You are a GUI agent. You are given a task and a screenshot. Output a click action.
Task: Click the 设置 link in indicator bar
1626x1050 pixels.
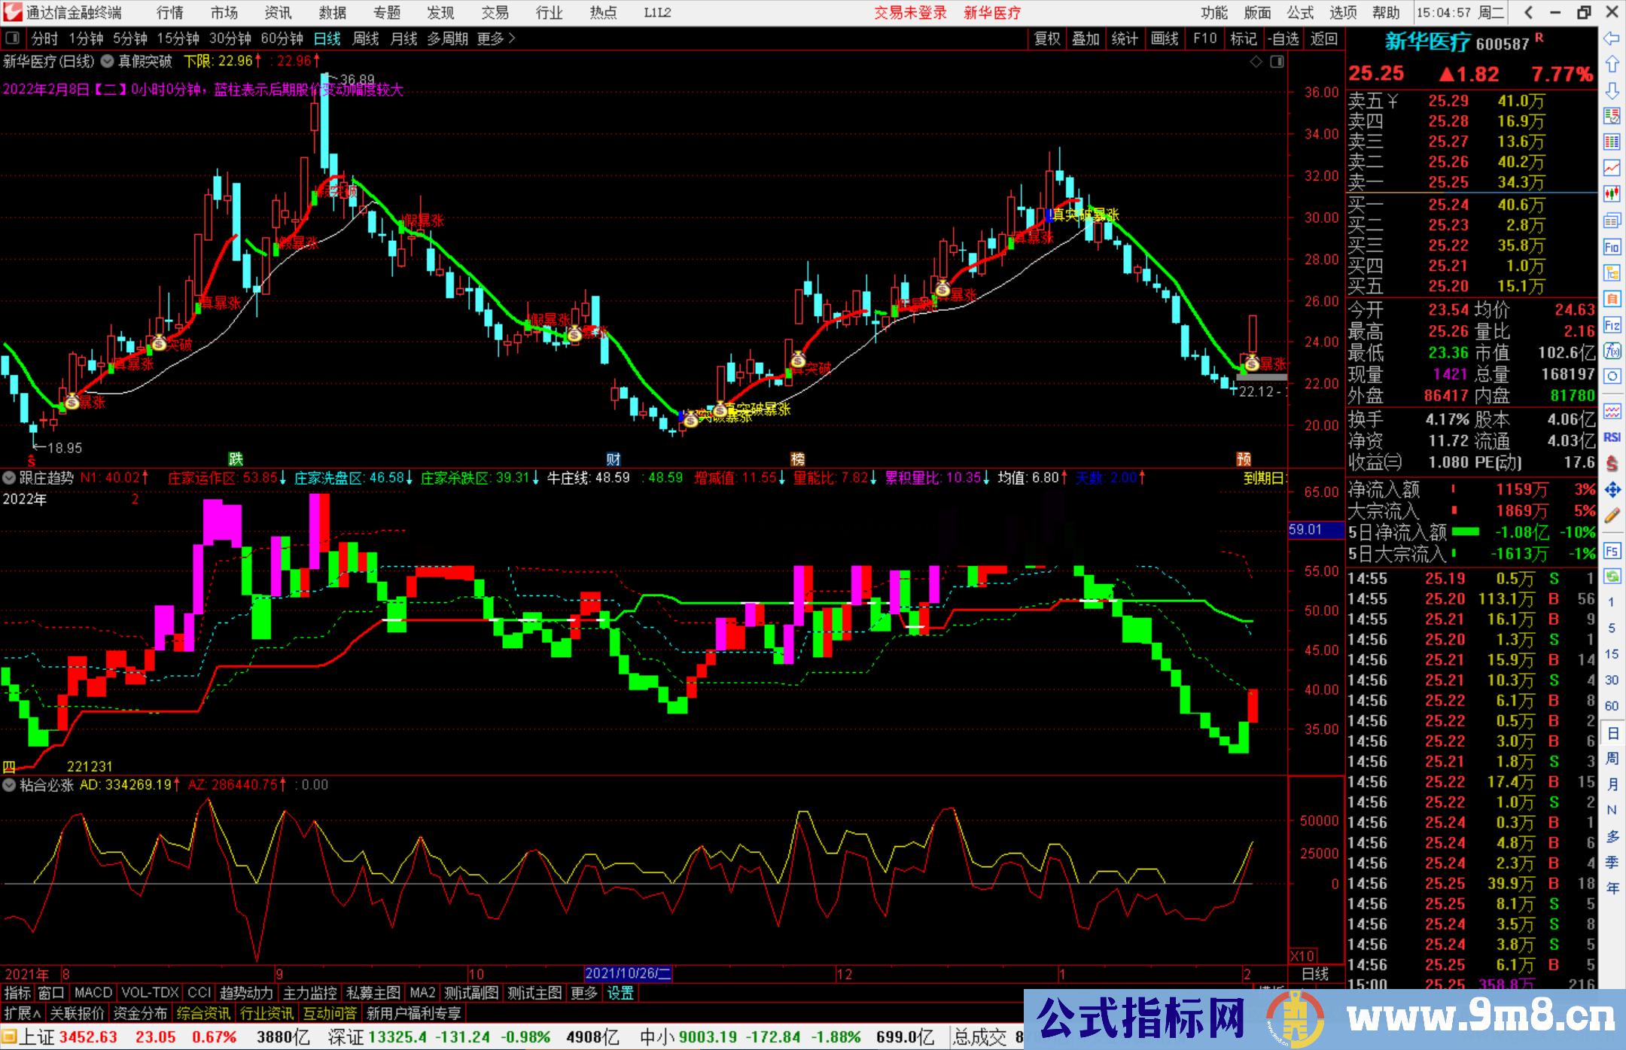620,993
